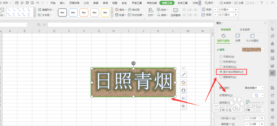Viewport: 277px width, 126px height.
Task: Click the Save icon in quick access toolbar
Action: pos(17,3)
